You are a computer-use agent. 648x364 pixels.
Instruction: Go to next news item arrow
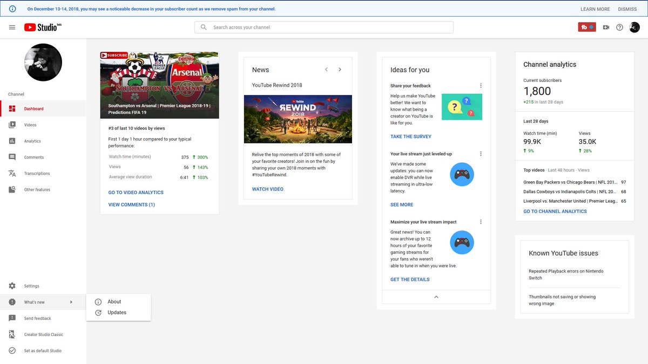pyautogui.click(x=340, y=70)
